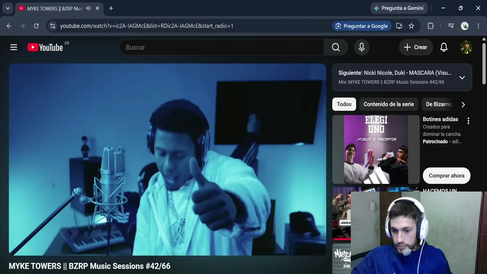Open the YouTube hamburger guide menu

pos(14,47)
